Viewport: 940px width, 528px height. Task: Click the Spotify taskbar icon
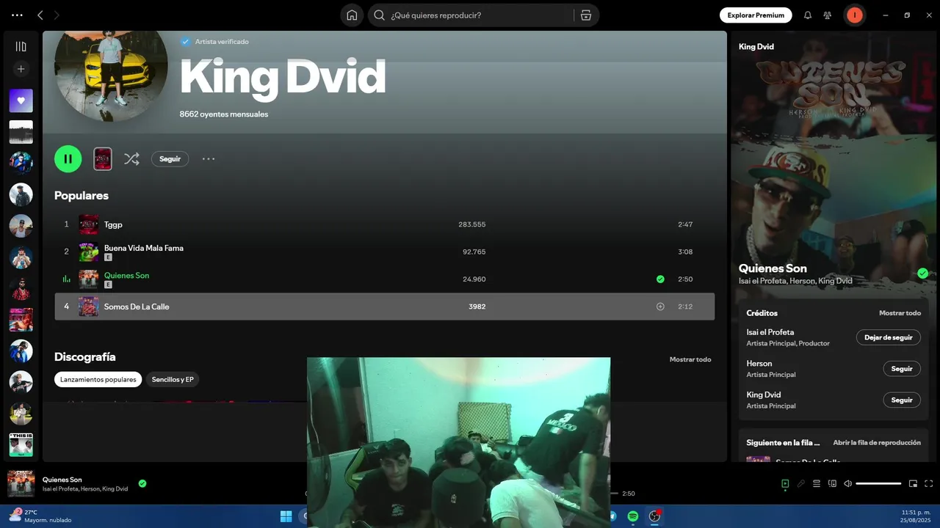pos(632,516)
